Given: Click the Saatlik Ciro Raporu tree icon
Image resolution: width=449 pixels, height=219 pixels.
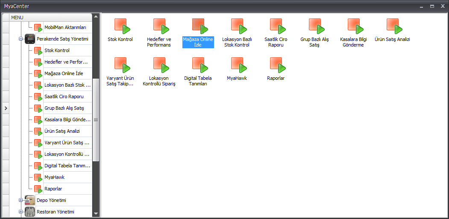Looking at the screenshot, I should click(x=38, y=97).
